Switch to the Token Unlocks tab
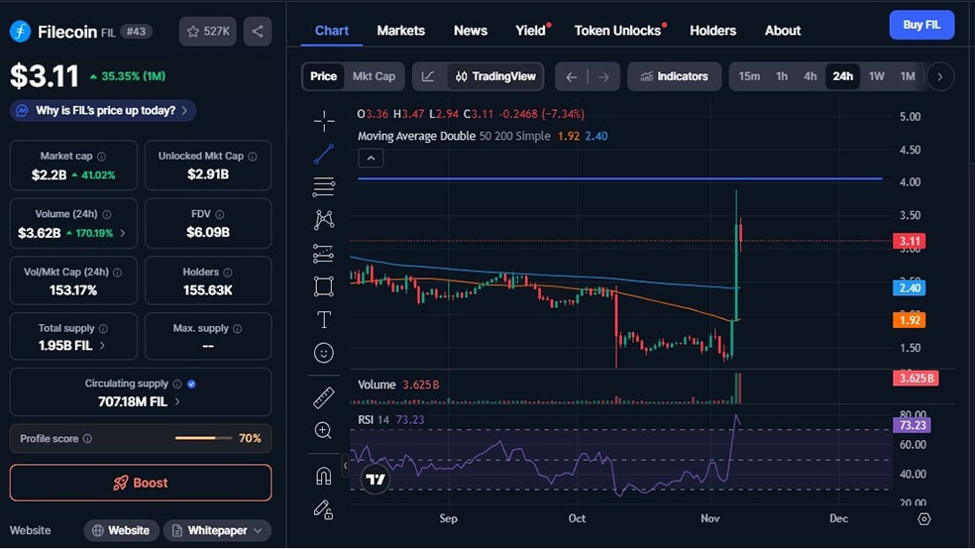The height and width of the screenshot is (549, 975). point(617,31)
